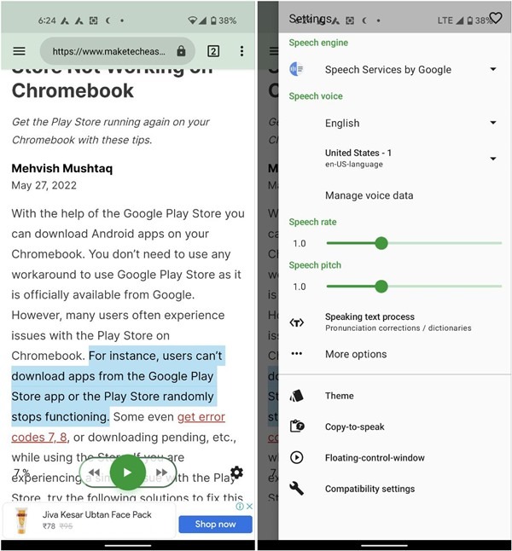Expand the English language dropdown
This screenshot has width=512, height=551.
(x=493, y=123)
